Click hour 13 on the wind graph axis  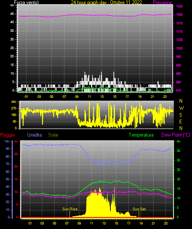click(102, 97)
